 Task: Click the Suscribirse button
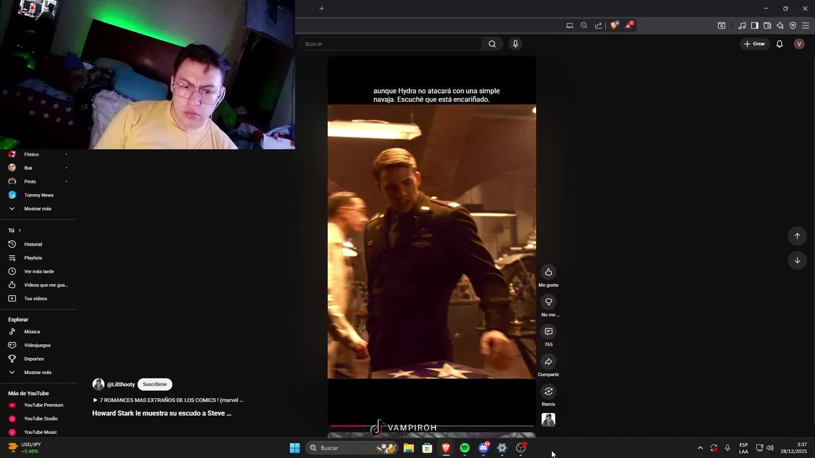[x=155, y=384]
